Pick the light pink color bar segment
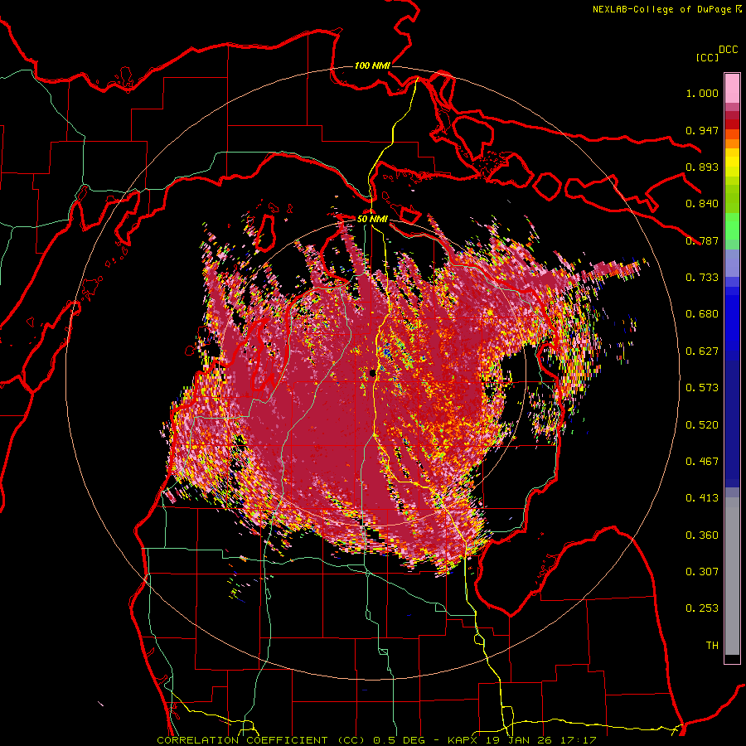Image resolution: width=746 pixels, height=746 pixels. pos(732,88)
